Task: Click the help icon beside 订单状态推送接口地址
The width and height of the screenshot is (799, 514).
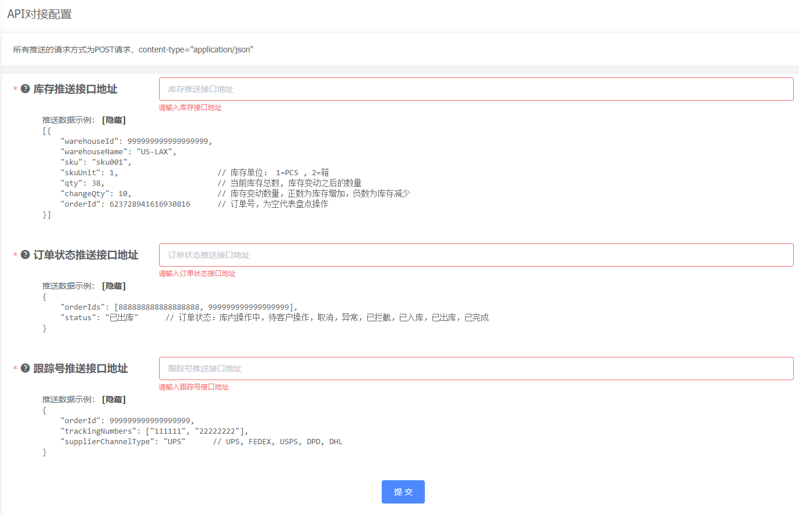Action: [x=25, y=255]
